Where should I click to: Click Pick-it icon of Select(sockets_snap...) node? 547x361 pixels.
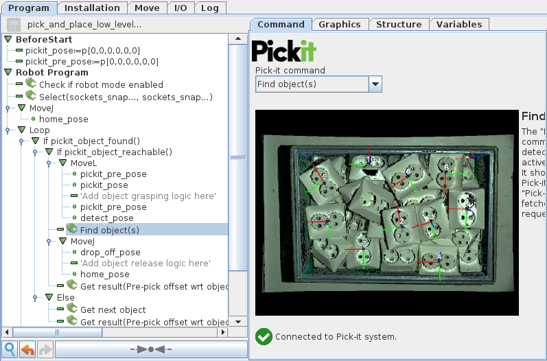point(31,95)
